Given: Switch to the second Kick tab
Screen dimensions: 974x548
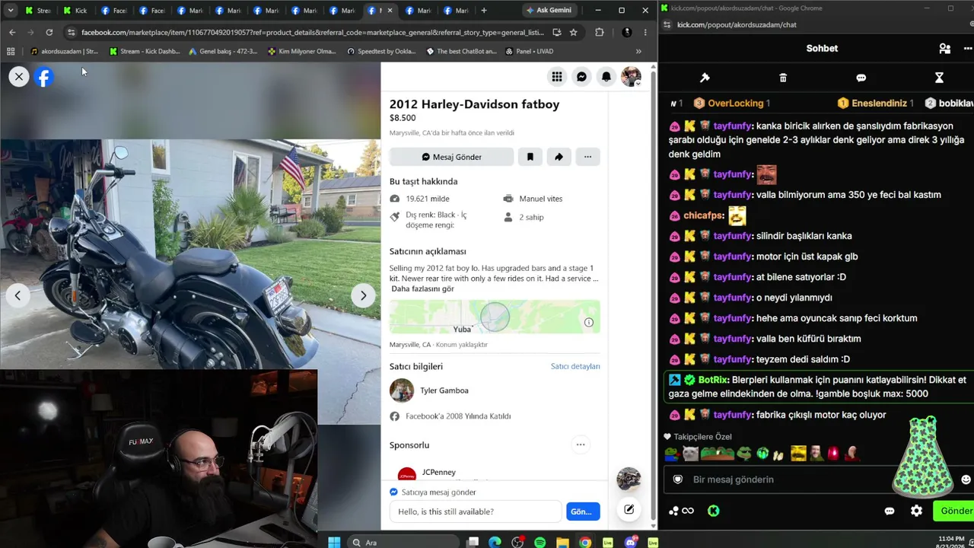Looking at the screenshot, I should [x=76, y=11].
